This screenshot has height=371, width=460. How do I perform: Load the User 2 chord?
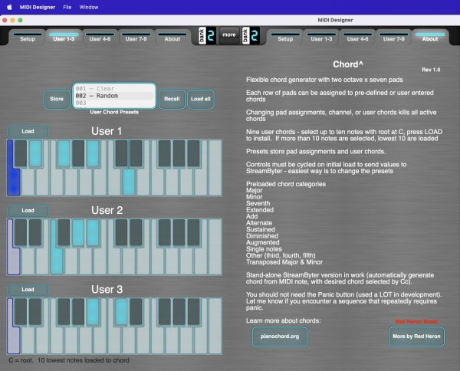click(28, 211)
